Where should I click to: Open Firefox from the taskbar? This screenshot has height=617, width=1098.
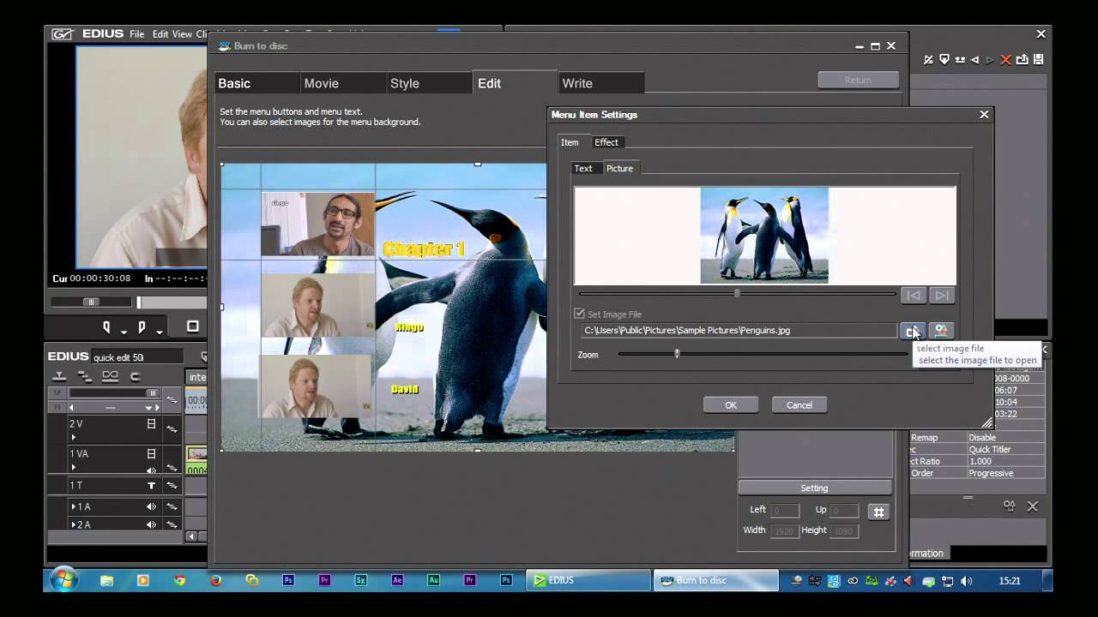(x=215, y=580)
